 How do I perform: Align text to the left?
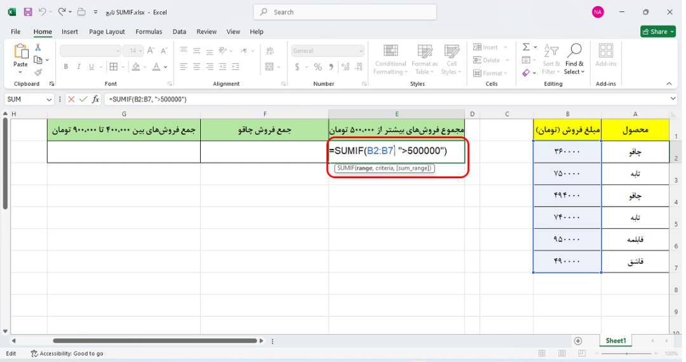[x=184, y=67]
